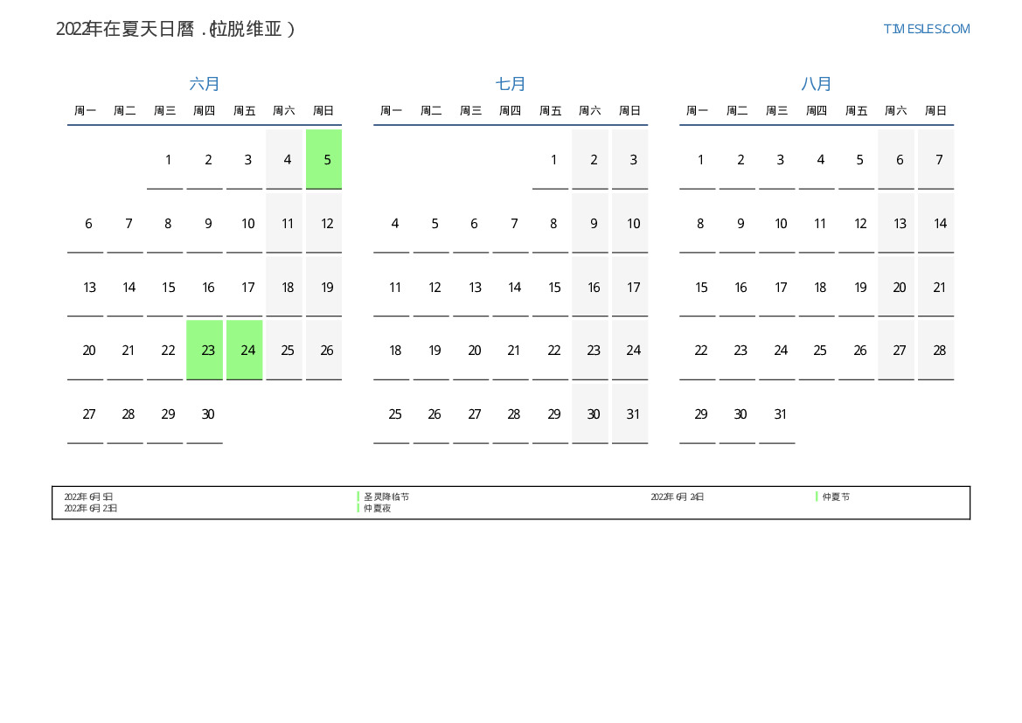Select June 4 Saturday cell

click(284, 159)
